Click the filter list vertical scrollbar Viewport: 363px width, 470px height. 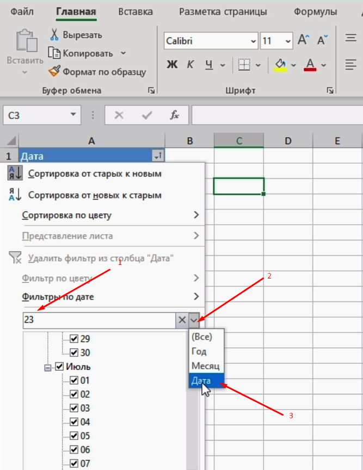pyautogui.click(x=192, y=400)
